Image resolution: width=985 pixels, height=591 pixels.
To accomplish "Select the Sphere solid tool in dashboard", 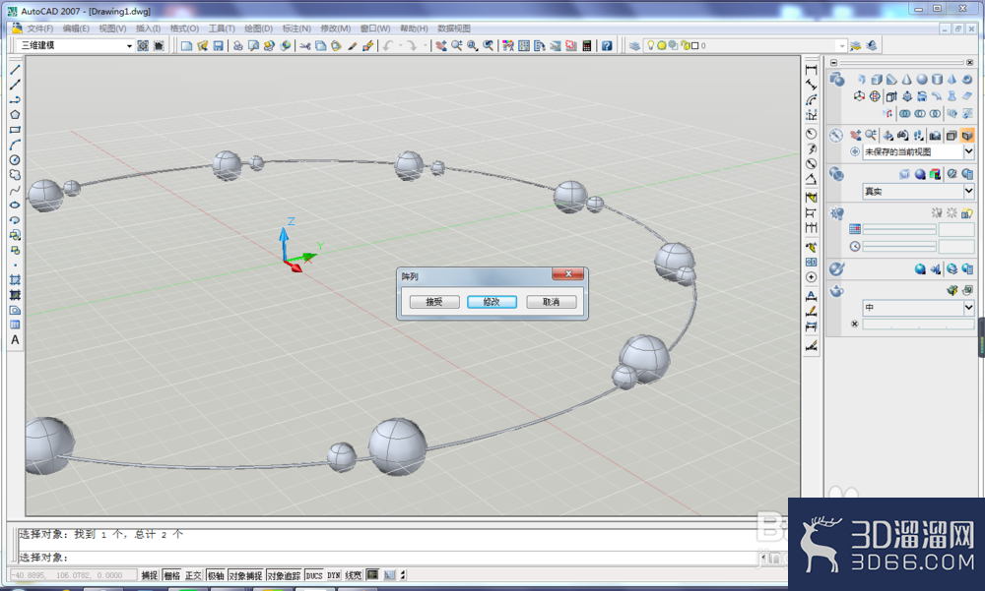I will pos(922,80).
